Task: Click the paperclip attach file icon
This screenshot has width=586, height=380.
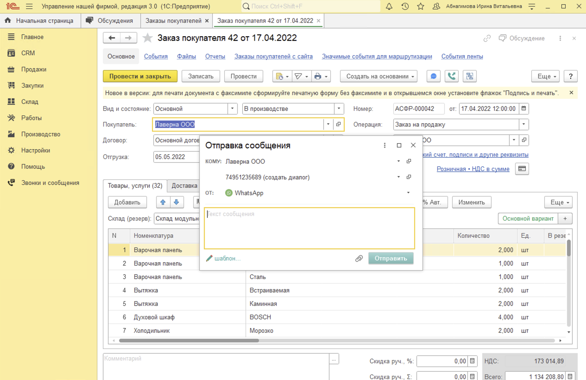Action: (359, 259)
